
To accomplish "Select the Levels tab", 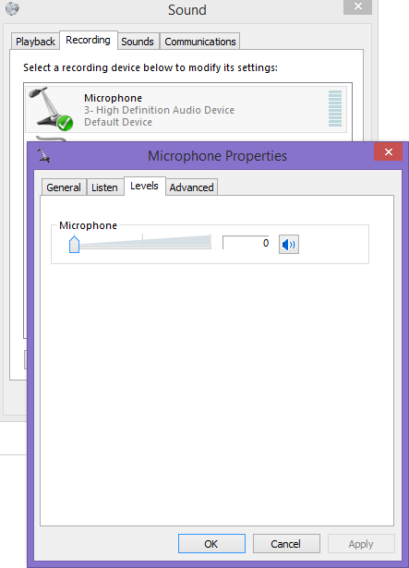I will (145, 186).
